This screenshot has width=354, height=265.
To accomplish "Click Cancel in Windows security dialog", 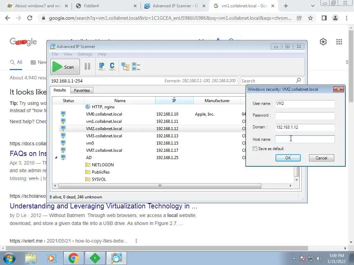I will [322, 158].
